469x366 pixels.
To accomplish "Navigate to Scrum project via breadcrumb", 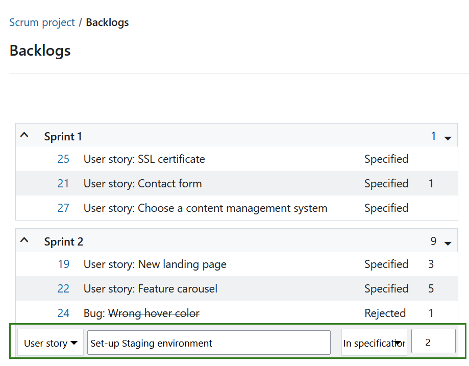I will 42,22.
